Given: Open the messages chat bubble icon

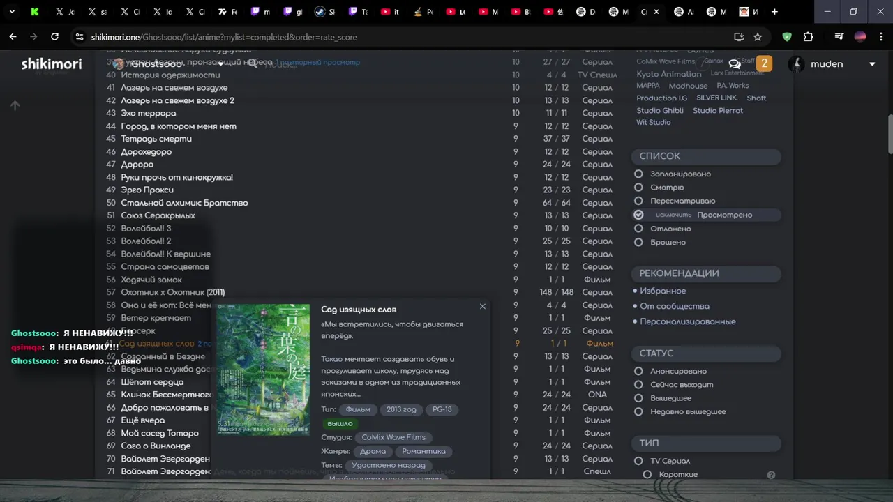Looking at the screenshot, I should [735, 64].
